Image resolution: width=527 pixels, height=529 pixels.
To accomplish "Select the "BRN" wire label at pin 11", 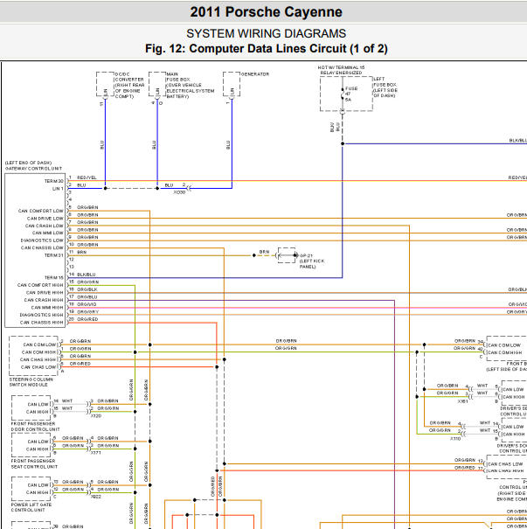I will [81, 253].
